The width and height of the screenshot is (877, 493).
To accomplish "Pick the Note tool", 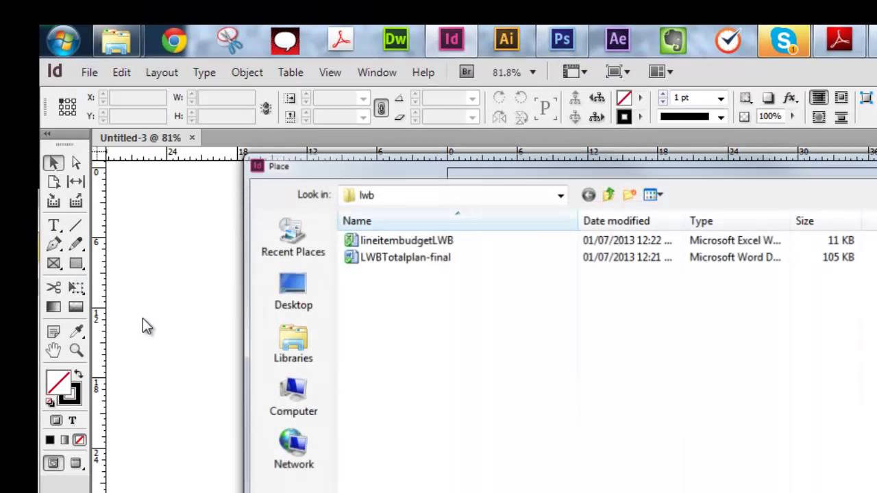I will [x=53, y=331].
